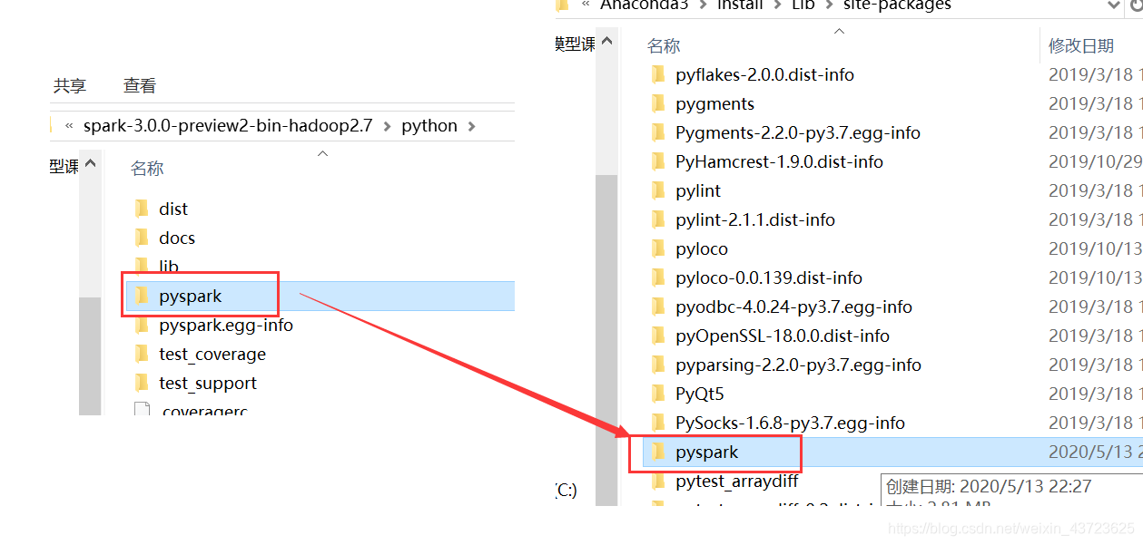Expand chevron after Anaconda3 in right address bar
This screenshot has height=545, width=1143.
tap(703, 5)
